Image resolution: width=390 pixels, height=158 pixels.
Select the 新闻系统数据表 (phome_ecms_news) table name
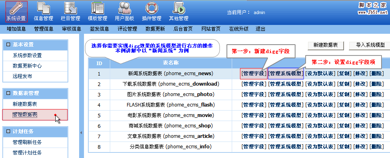171,74
